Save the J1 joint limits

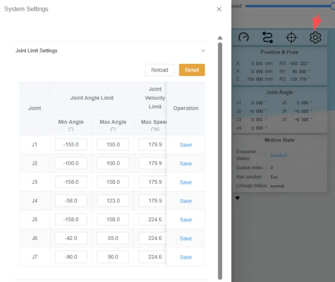tap(186, 145)
